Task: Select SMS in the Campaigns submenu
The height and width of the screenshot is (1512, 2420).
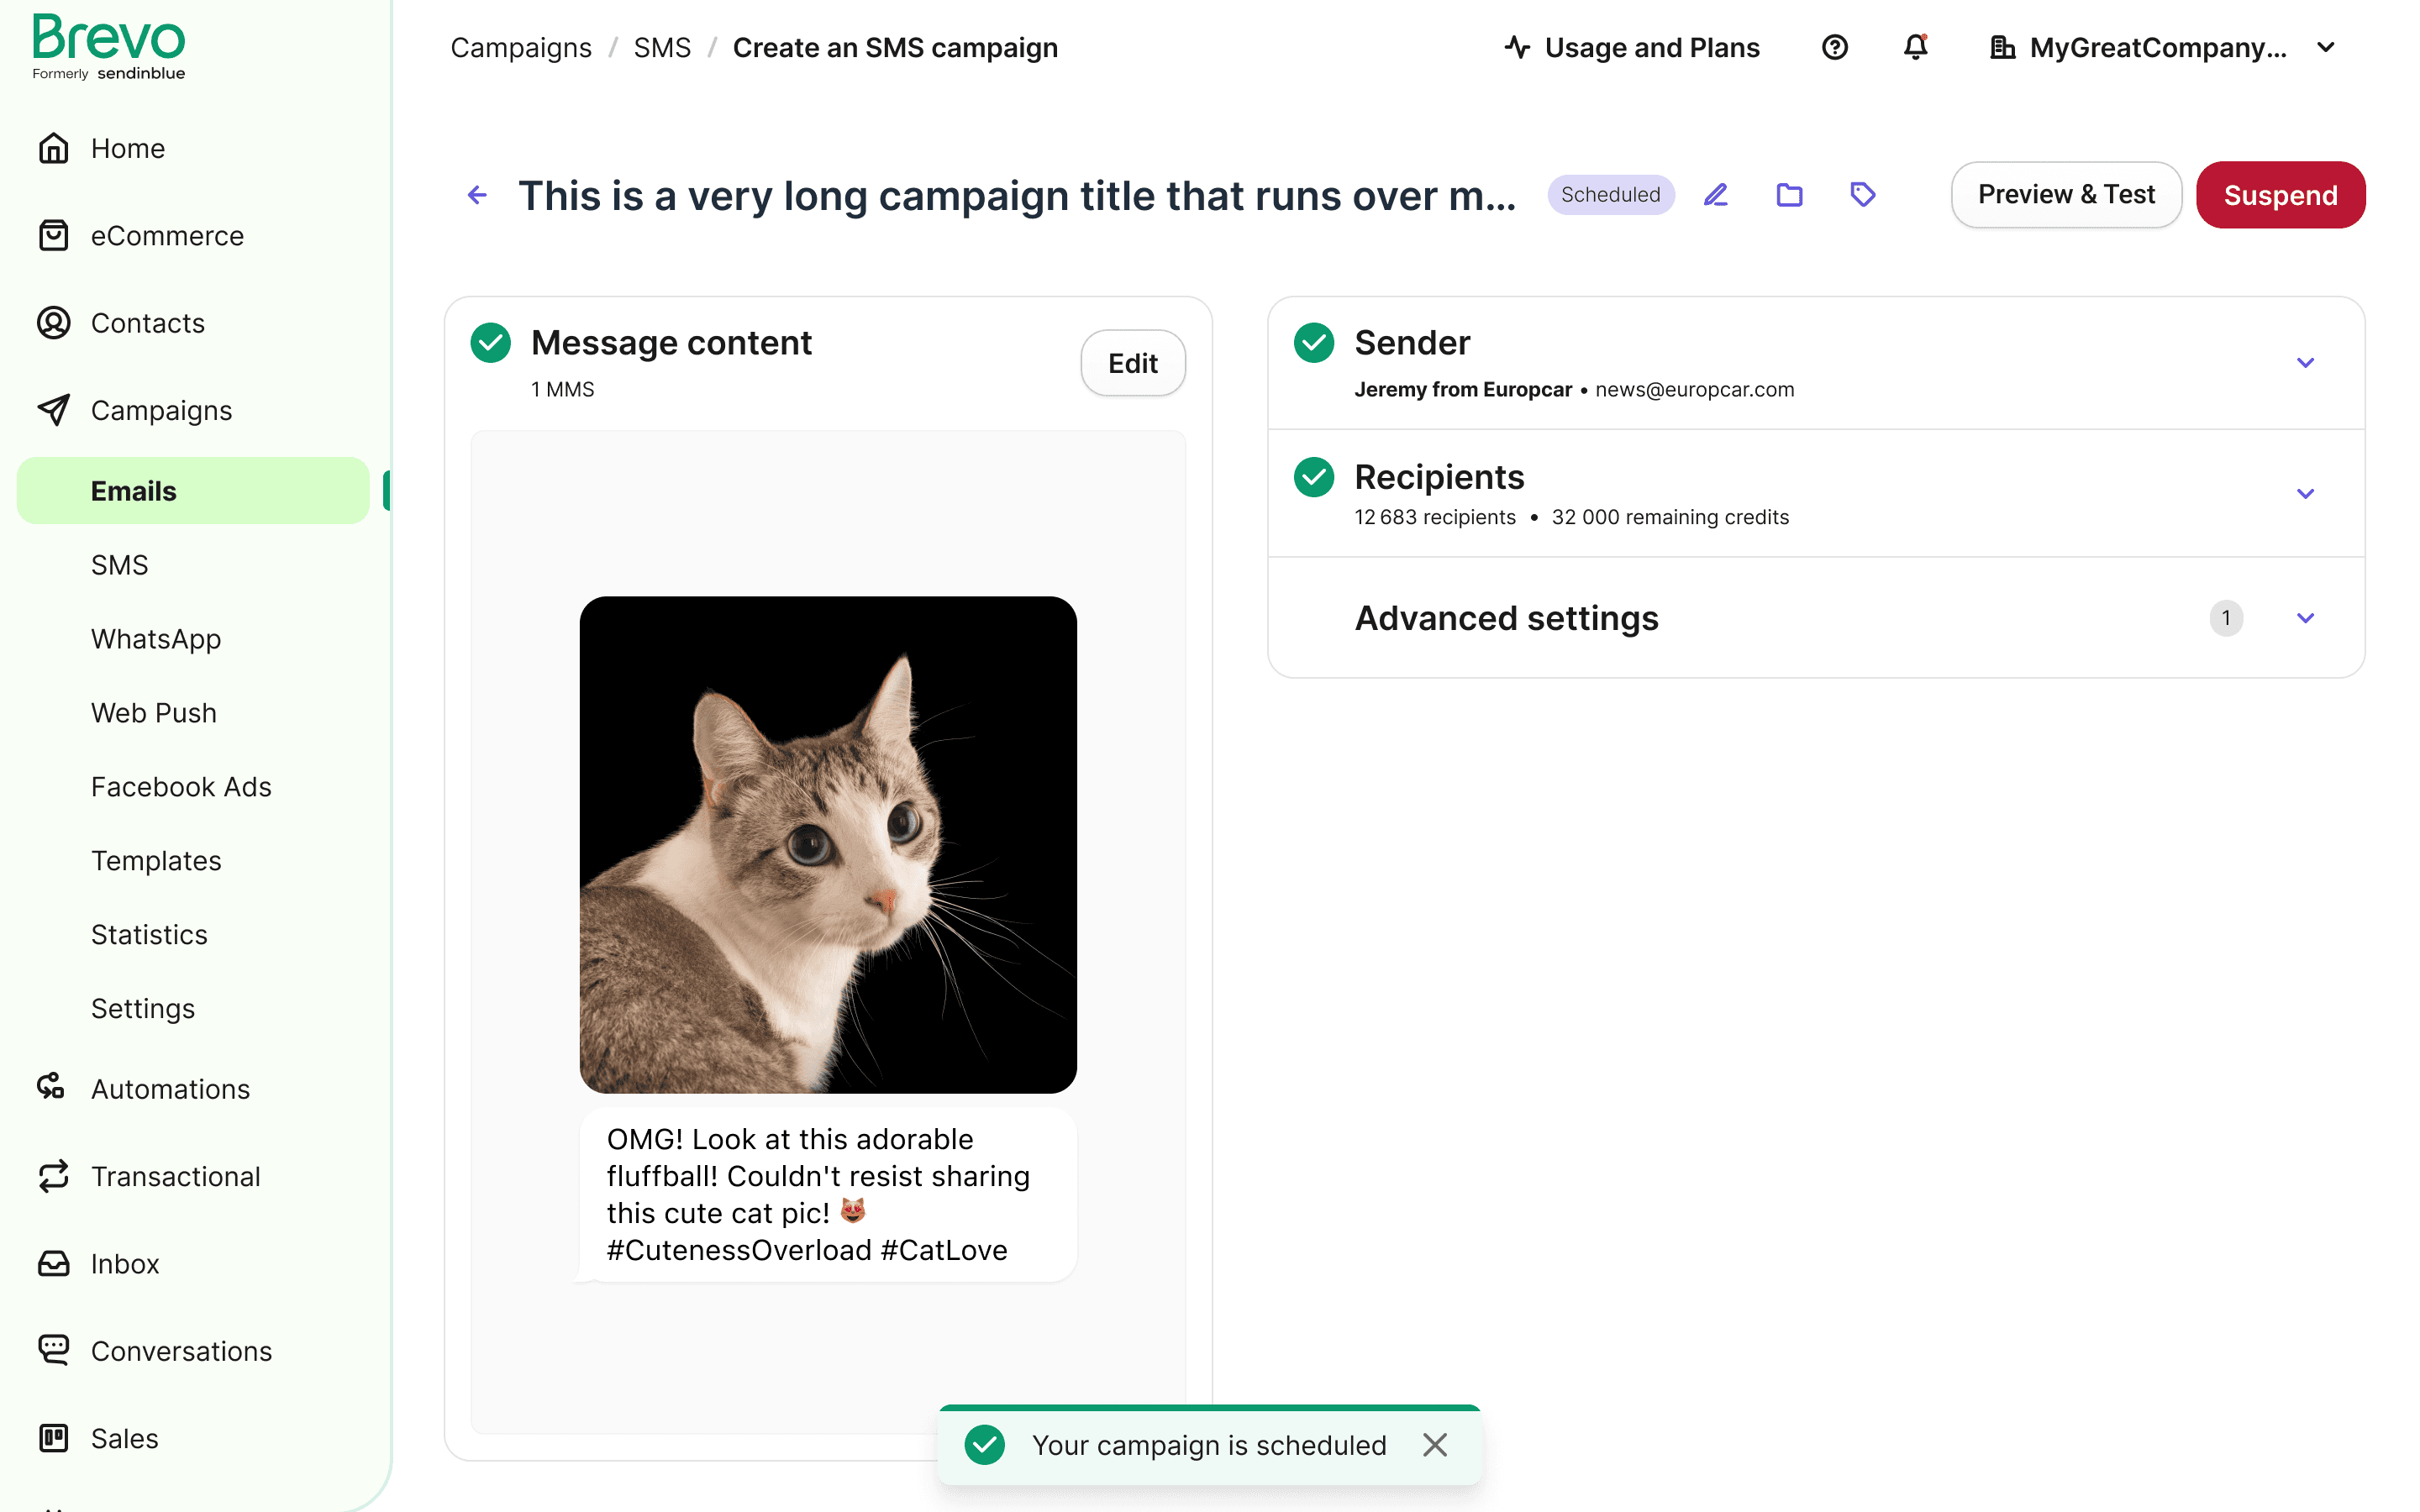Action: tap(119, 565)
